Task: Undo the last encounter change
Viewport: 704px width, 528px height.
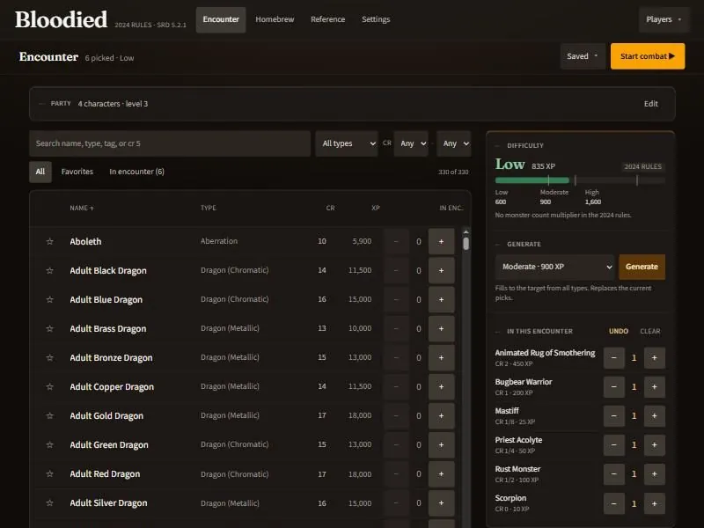Action: [619, 332]
